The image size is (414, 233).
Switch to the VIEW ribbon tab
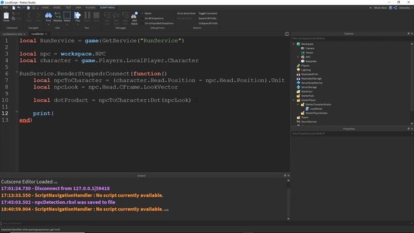coord(78,8)
